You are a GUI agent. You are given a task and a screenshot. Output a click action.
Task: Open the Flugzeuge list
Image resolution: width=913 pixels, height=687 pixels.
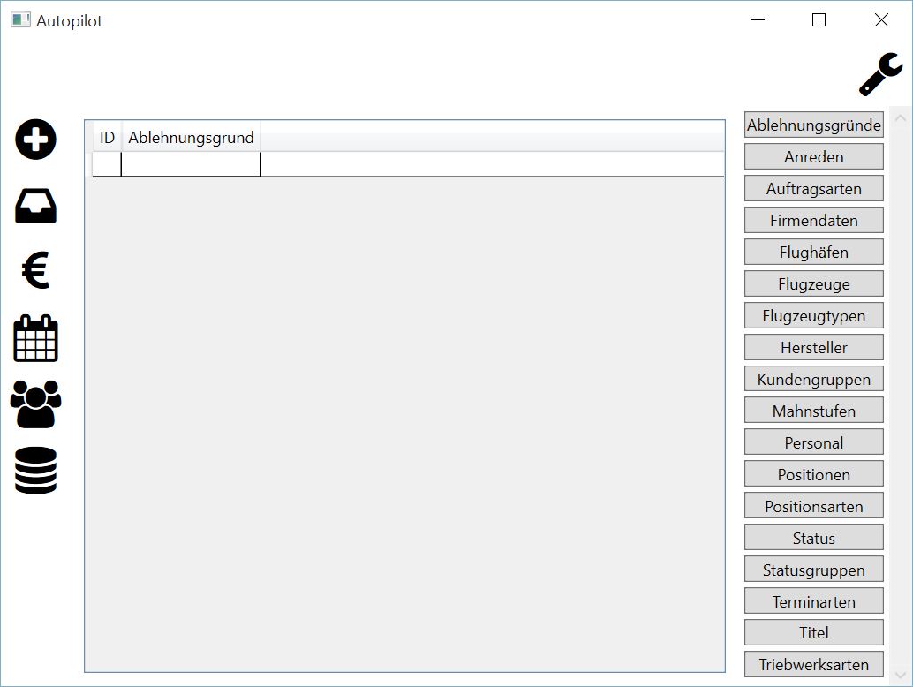(x=813, y=284)
